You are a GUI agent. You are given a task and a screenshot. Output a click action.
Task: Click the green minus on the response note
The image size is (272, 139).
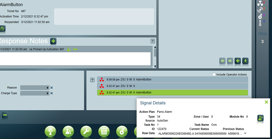(75, 49)
